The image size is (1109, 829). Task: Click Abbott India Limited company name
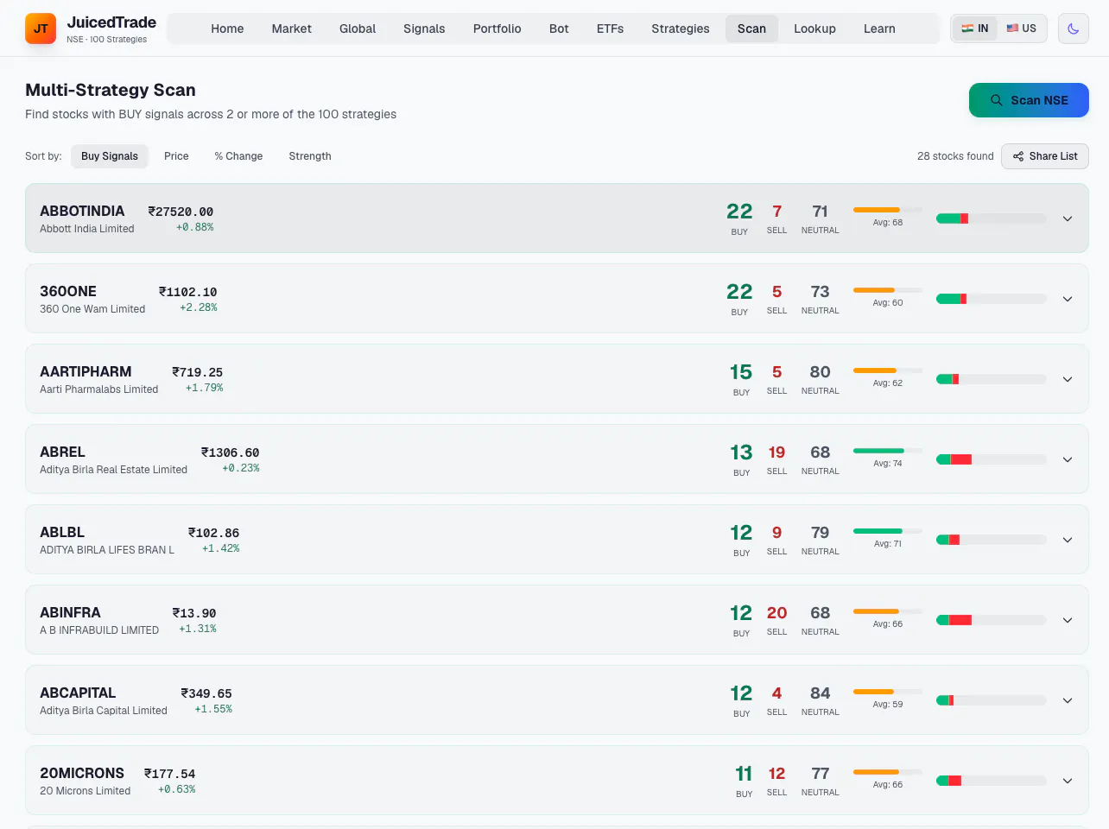[87, 229]
